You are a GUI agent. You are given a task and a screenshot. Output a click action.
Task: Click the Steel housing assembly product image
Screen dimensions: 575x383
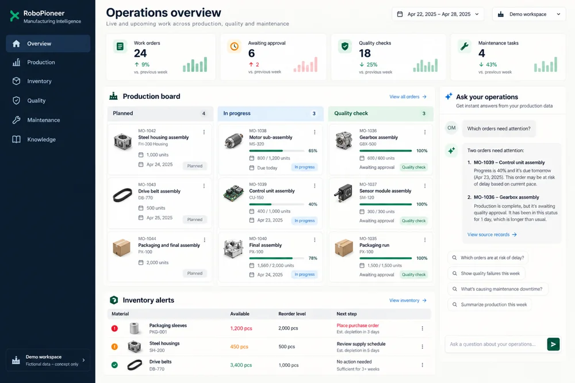tap(123, 141)
